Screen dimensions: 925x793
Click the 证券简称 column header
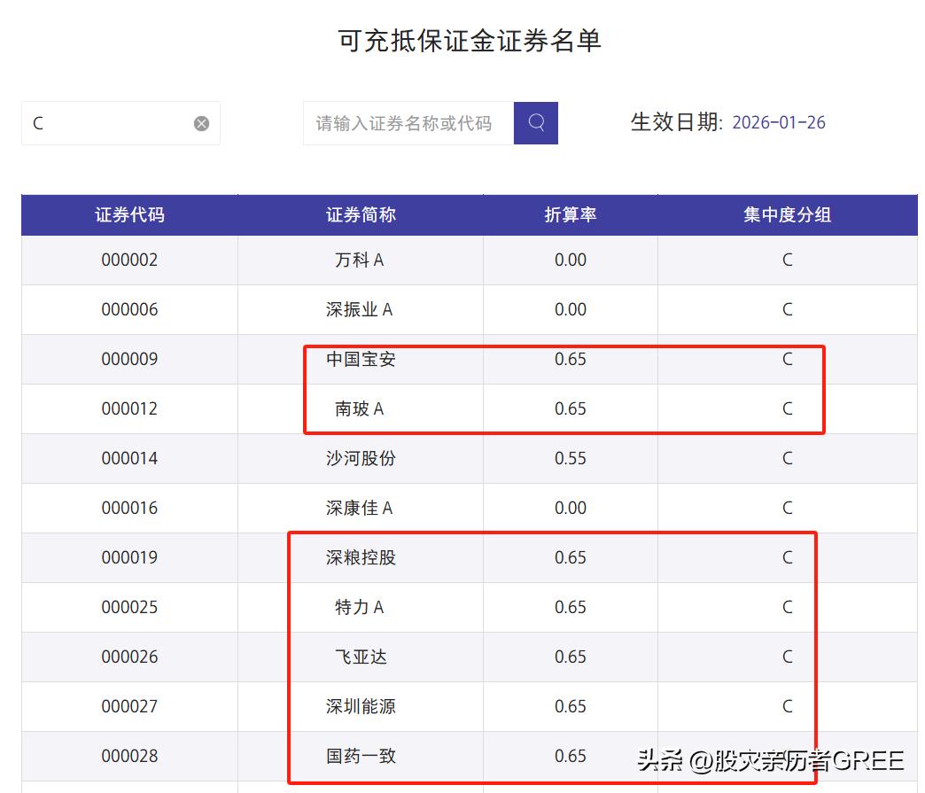pyautogui.click(x=358, y=214)
